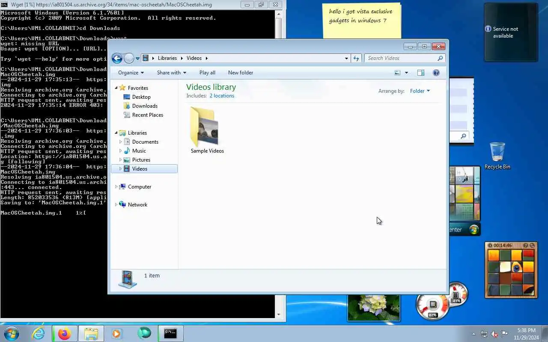Click the flower slideshow gadget picture
Image resolution: width=548 pixels, height=342 pixels.
click(373, 307)
